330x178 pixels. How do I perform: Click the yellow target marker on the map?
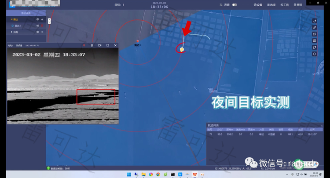point(182,49)
